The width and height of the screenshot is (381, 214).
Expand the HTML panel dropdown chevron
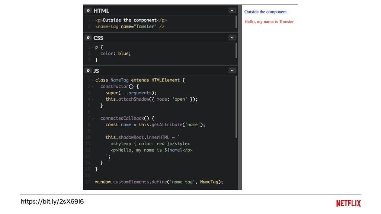coord(232,10)
